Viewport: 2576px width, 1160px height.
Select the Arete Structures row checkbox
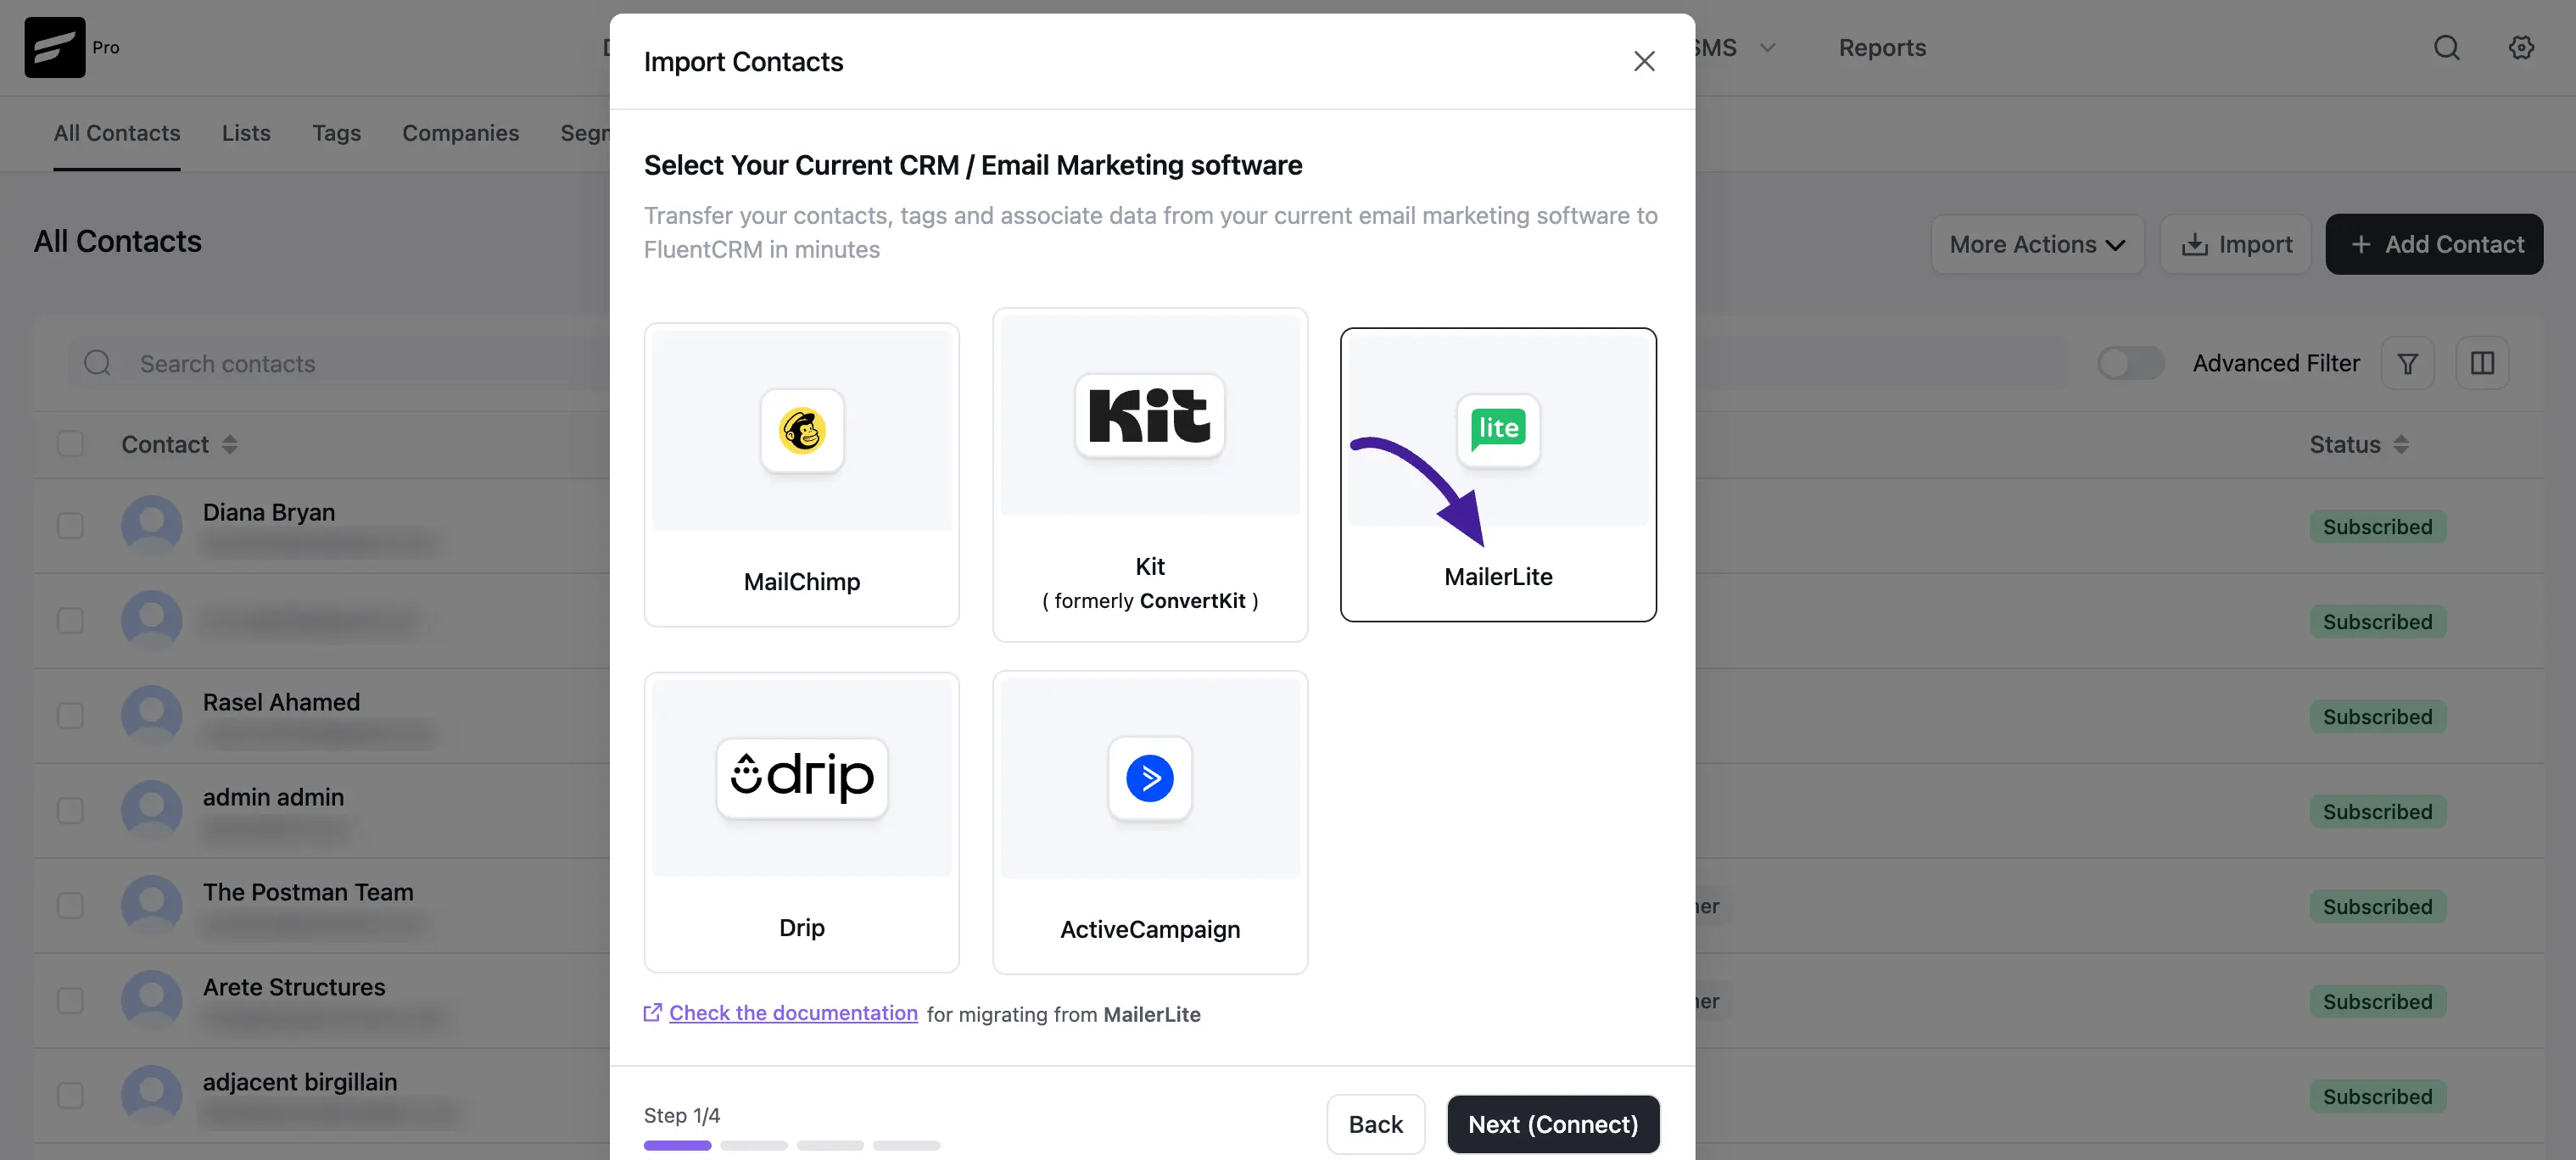pos(70,1000)
